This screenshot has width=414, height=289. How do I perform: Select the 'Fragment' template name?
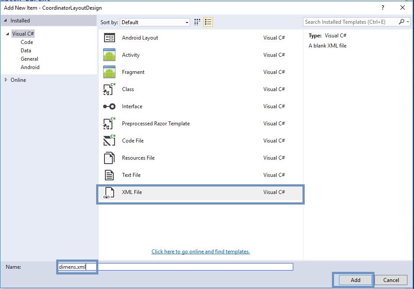pos(133,72)
